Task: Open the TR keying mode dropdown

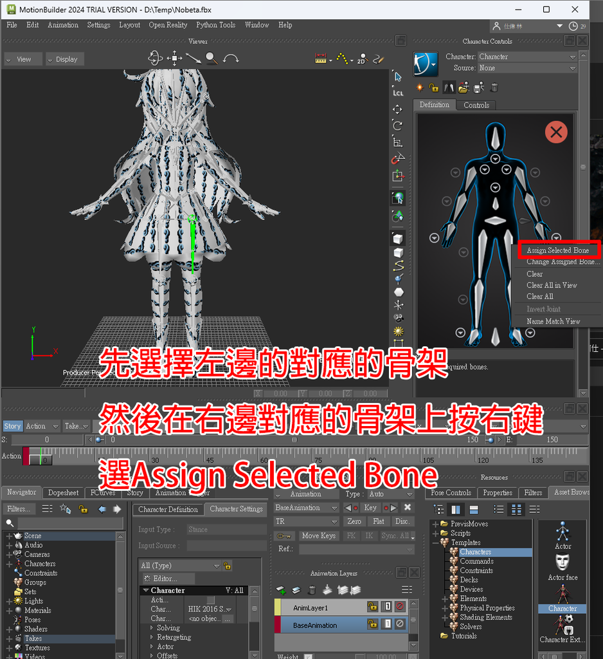Action: 306,521
